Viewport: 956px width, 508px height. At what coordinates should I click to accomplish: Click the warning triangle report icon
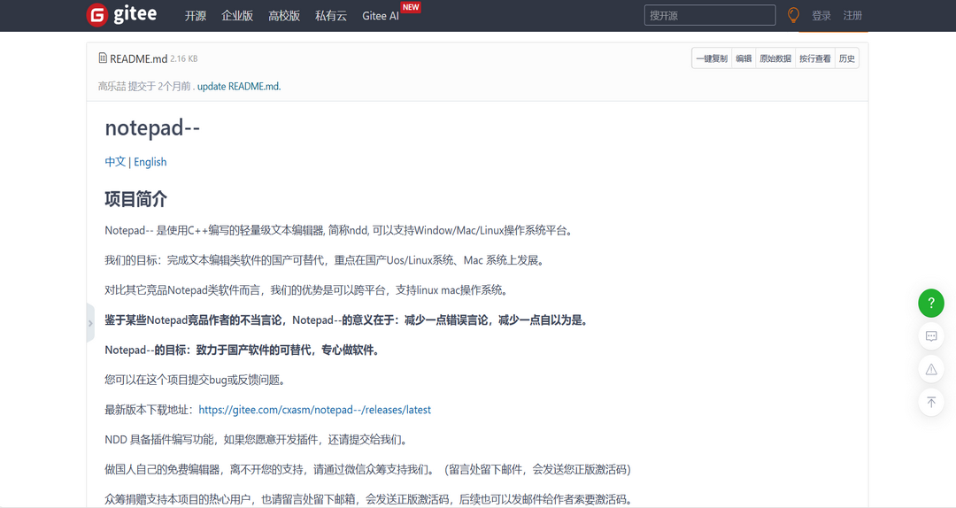pos(930,369)
